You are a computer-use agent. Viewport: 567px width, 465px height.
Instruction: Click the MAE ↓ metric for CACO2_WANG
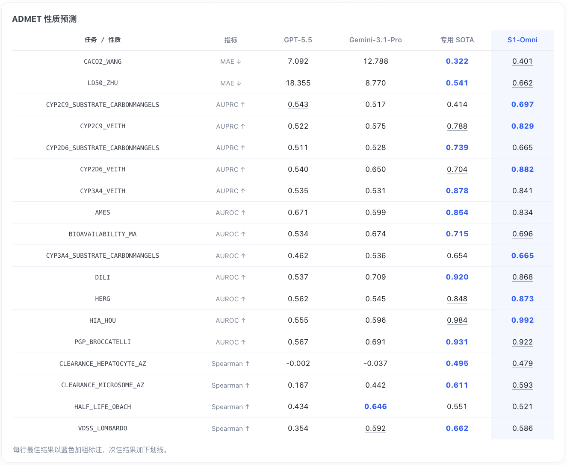(231, 62)
